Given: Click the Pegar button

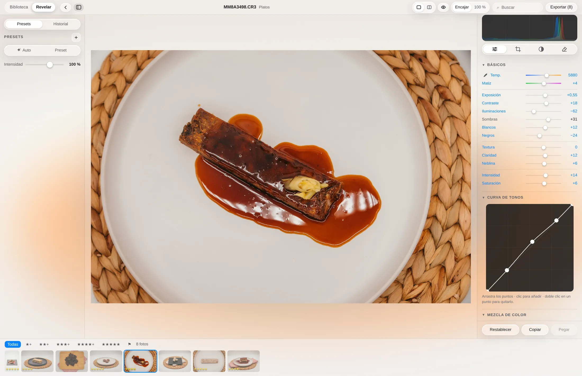Looking at the screenshot, I should point(564,329).
